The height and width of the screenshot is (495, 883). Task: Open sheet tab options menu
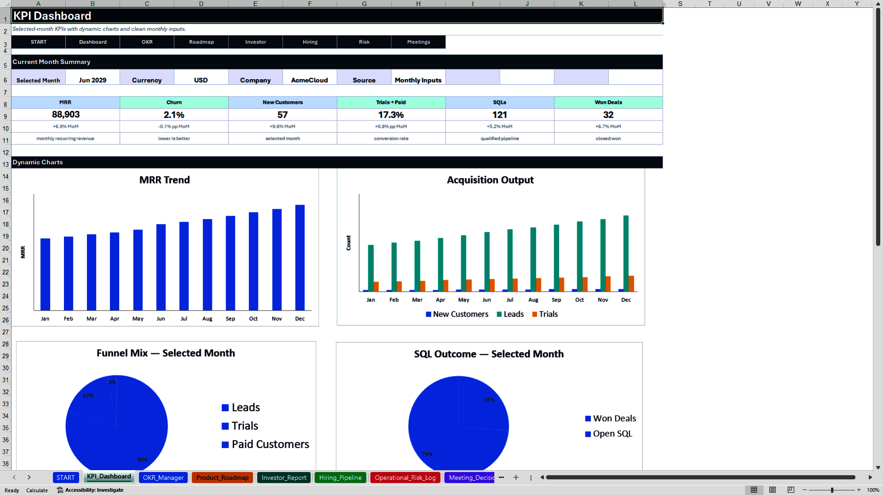point(531,478)
